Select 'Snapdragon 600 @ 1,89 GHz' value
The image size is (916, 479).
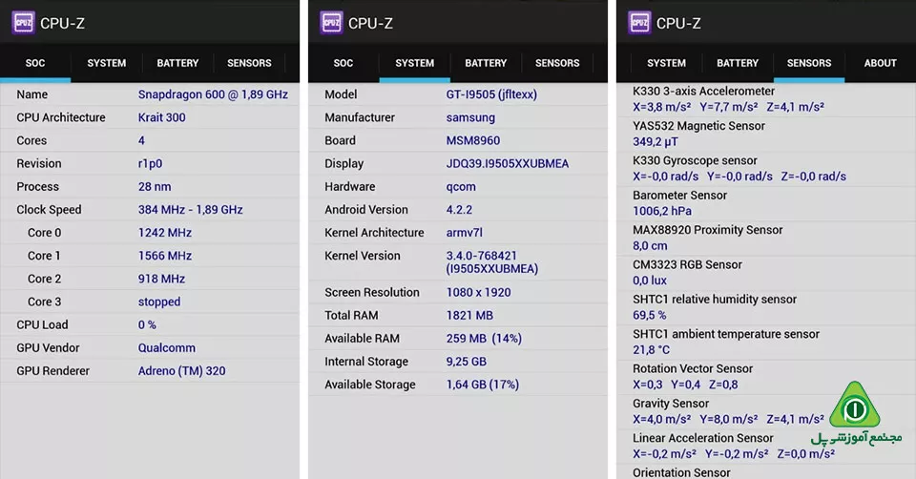(x=213, y=94)
